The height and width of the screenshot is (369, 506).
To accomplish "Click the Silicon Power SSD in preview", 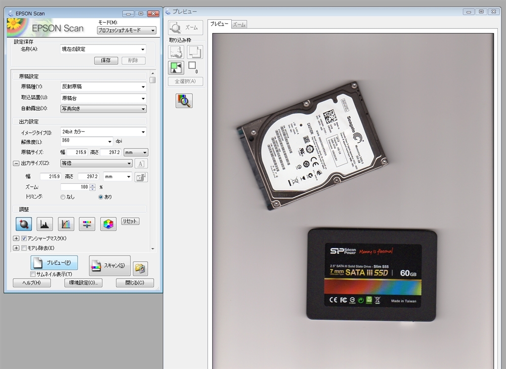I will pos(372,275).
